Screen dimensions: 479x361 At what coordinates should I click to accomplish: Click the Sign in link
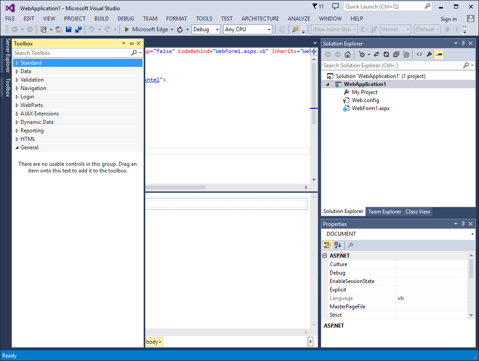pos(448,19)
